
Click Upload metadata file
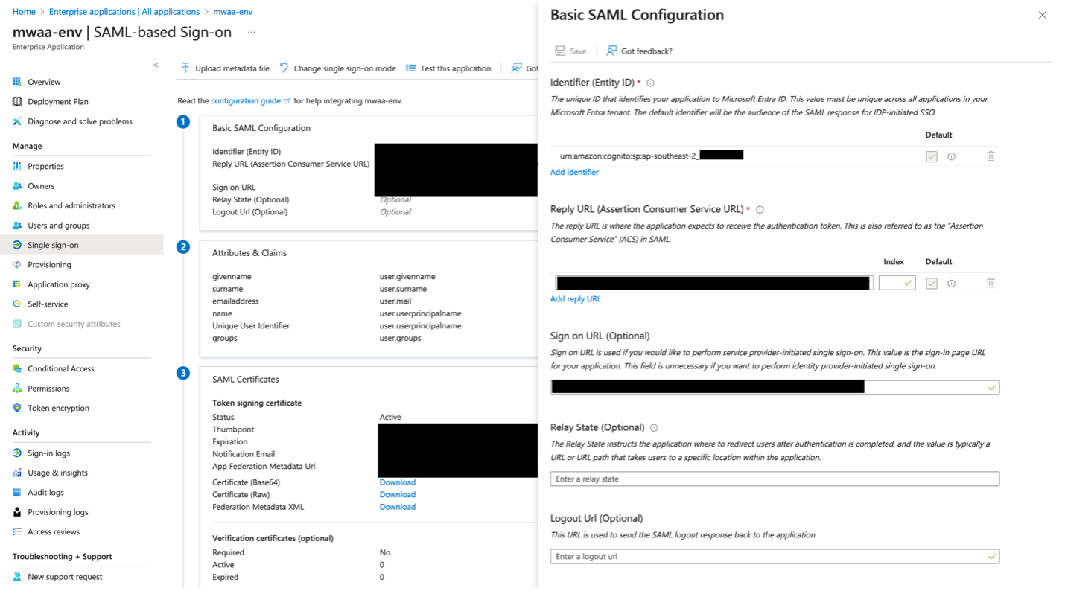[x=225, y=68]
